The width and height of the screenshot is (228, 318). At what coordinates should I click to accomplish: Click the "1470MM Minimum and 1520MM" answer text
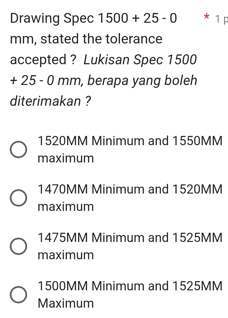point(130,190)
